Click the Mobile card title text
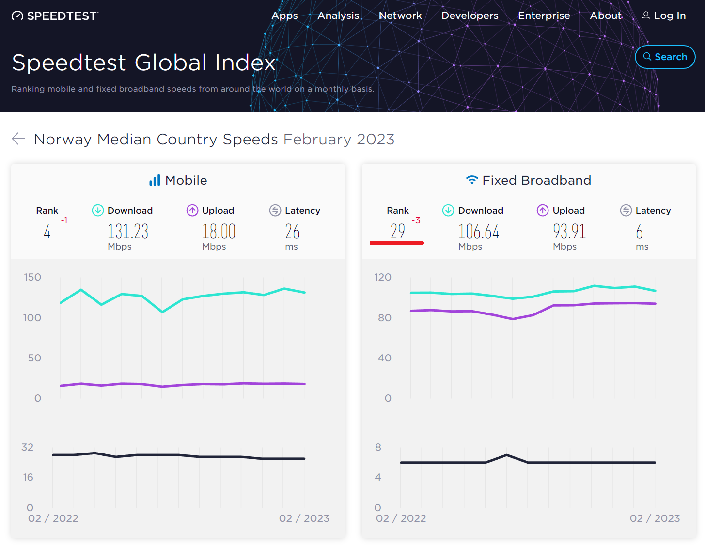705x547 pixels. 186,180
